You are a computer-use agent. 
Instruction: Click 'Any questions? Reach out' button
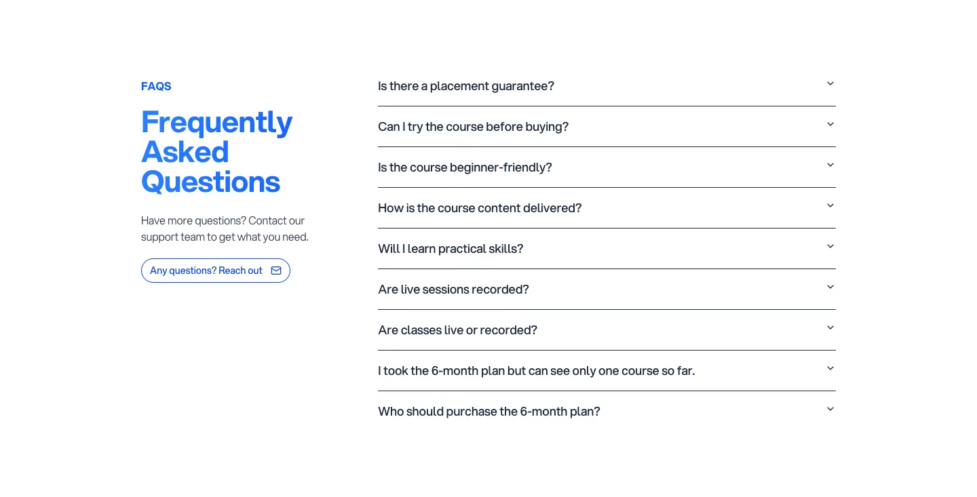pyautogui.click(x=216, y=271)
